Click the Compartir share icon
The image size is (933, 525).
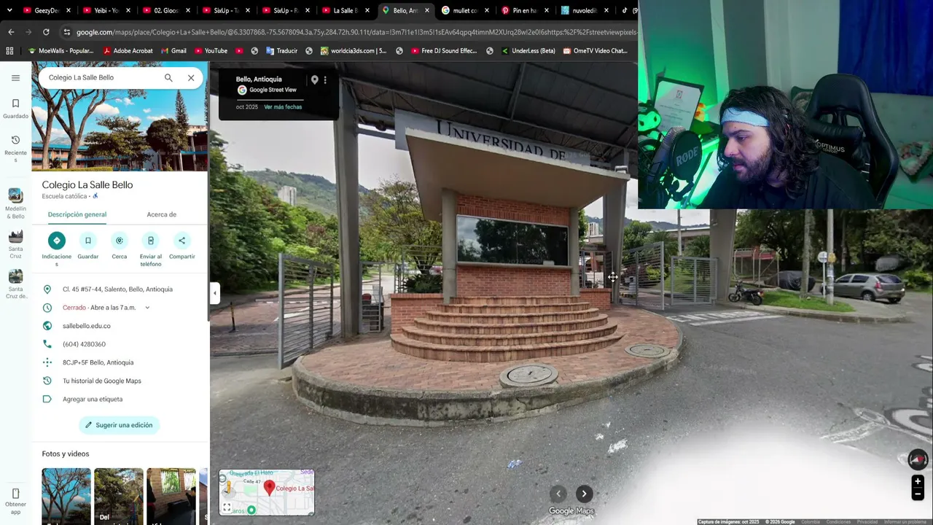(x=182, y=241)
